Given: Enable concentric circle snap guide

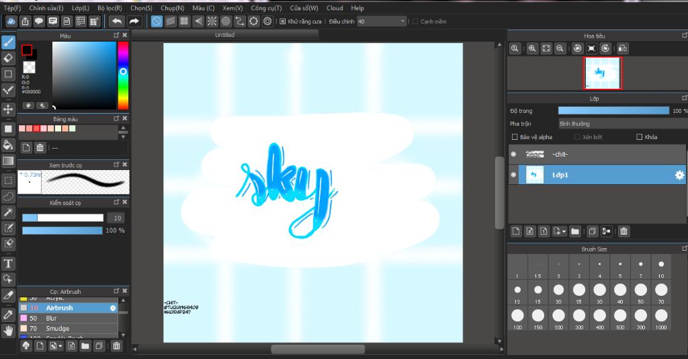Looking at the screenshot, I should [226, 21].
